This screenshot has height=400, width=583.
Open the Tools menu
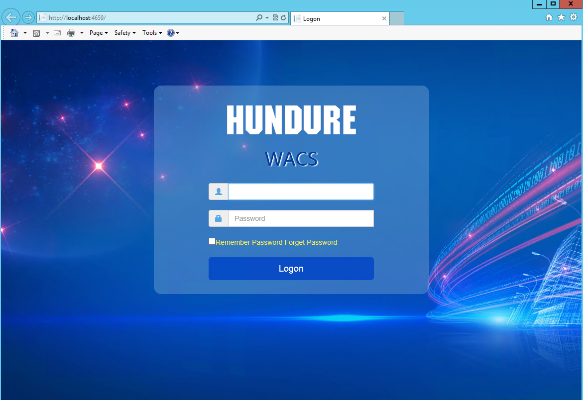(x=152, y=33)
